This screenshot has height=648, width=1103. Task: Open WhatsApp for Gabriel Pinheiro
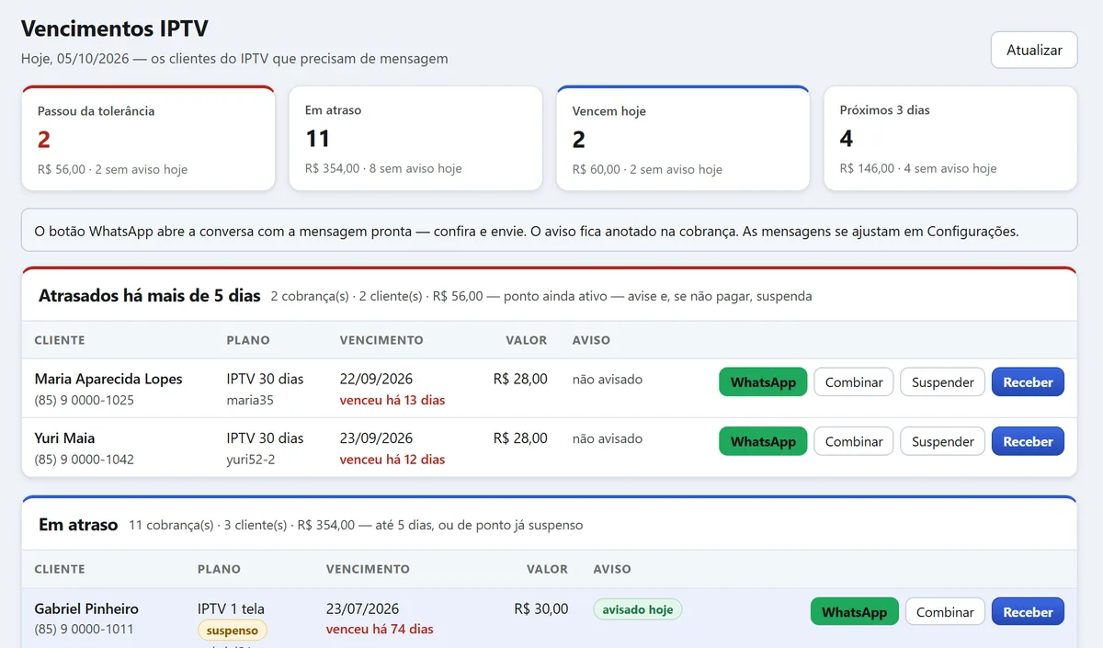coord(855,612)
